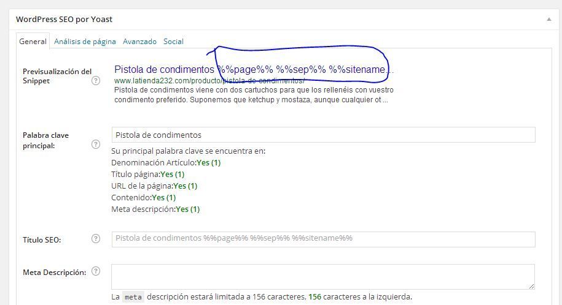Select 'URL de la página:Yes (1)' line
Image resolution: width=562 pixels, height=305 pixels.
pos(154,186)
